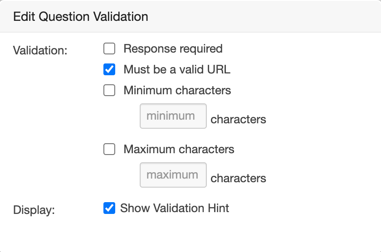Click the "Must be a valid URL" label

(x=177, y=70)
